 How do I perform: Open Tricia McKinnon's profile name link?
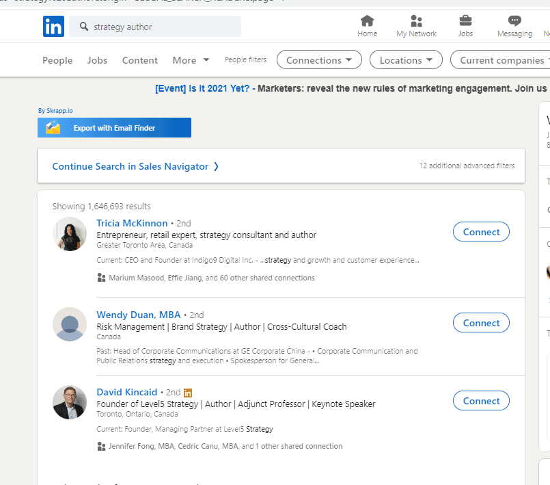(132, 224)
